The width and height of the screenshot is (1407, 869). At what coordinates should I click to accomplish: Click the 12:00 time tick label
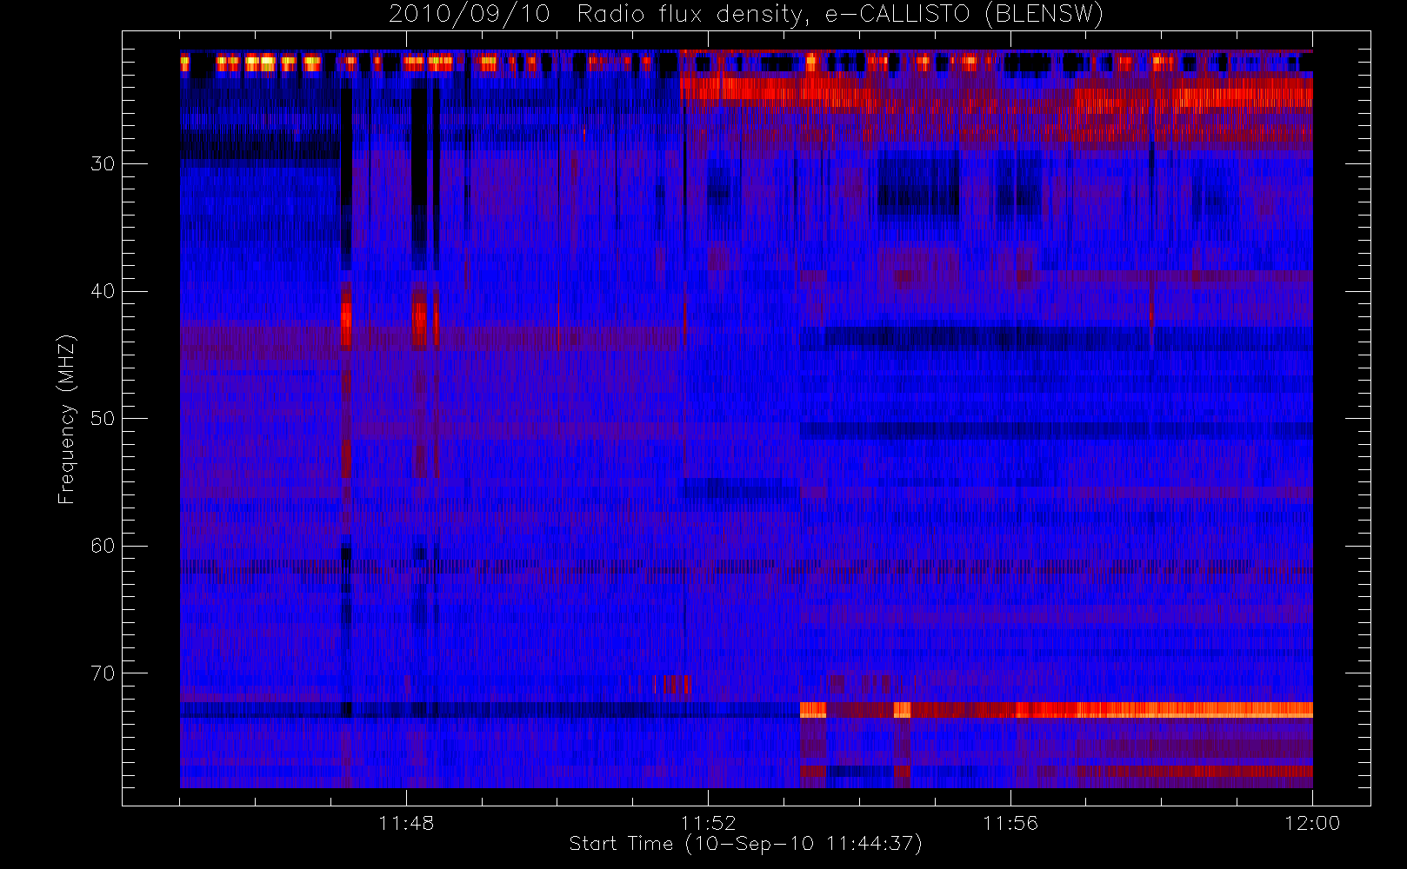[x=1312, y=823]
